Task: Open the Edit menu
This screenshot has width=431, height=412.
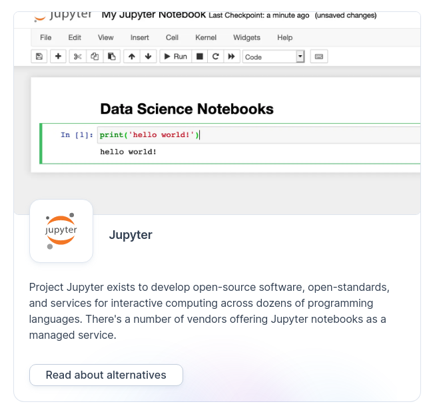Action: click(75, 38)
